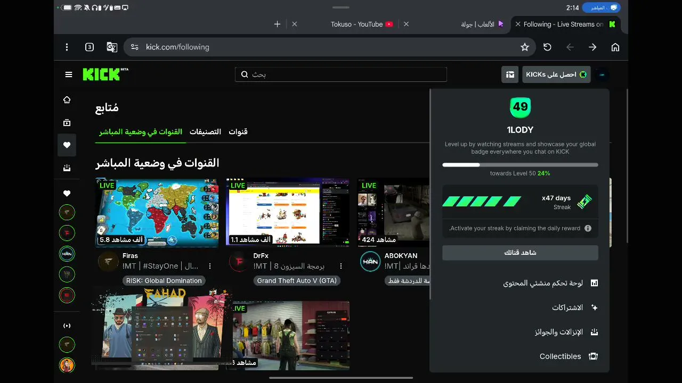Click the Firas channel avatar under the RISK stream
Image resolution: width=682 pixels, height=383 pixels.
click(108, 261)
